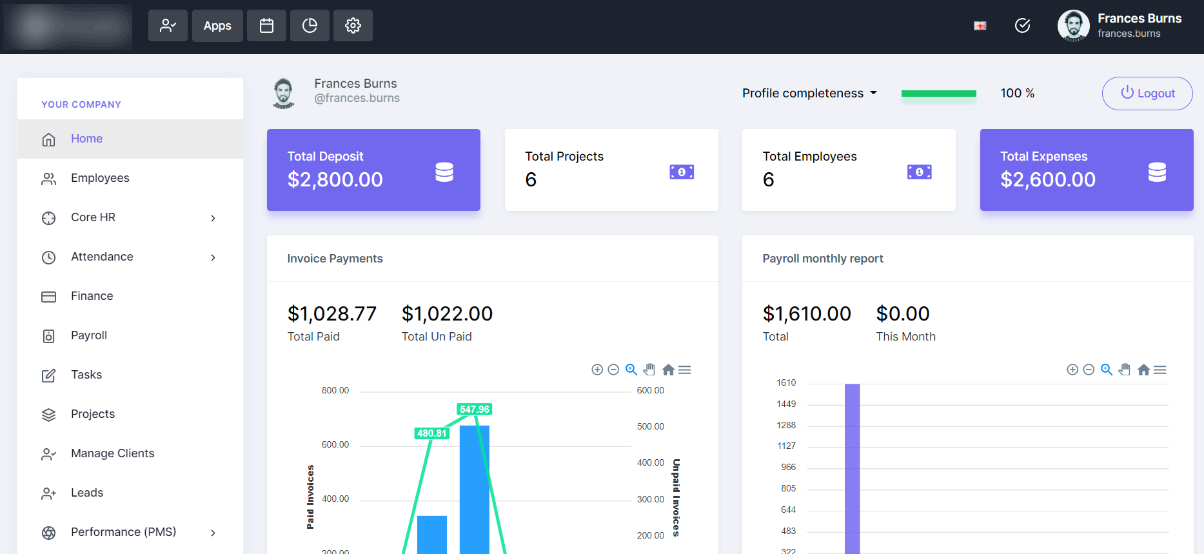Click the user-check icon in top navbar
Image resolution: width=1204 pixels, height=554 pixels.
168,26
